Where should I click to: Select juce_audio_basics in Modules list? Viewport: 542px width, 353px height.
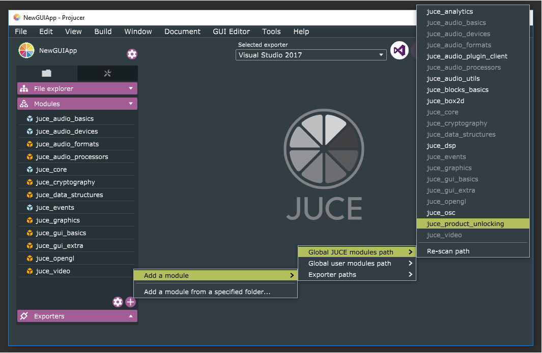pyautogui.click(x=77, y=119)
